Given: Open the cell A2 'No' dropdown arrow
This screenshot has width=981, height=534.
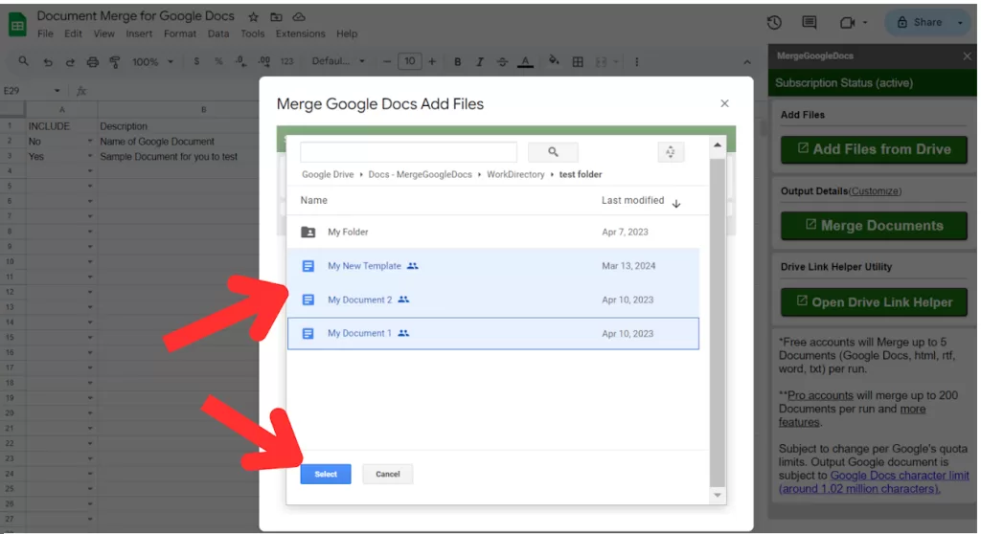Looking at the screenshot, I should pos(90,142).
